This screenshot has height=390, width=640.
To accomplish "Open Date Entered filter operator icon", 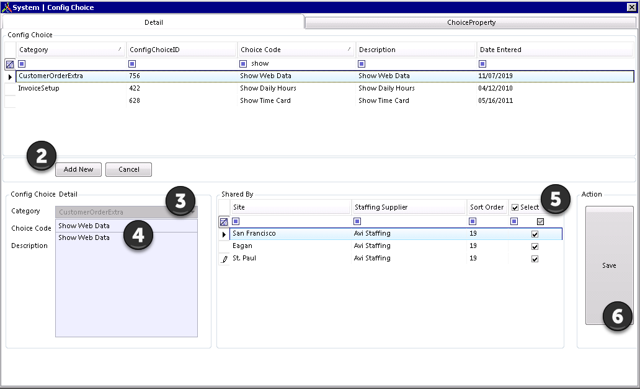I will (482, 64).
